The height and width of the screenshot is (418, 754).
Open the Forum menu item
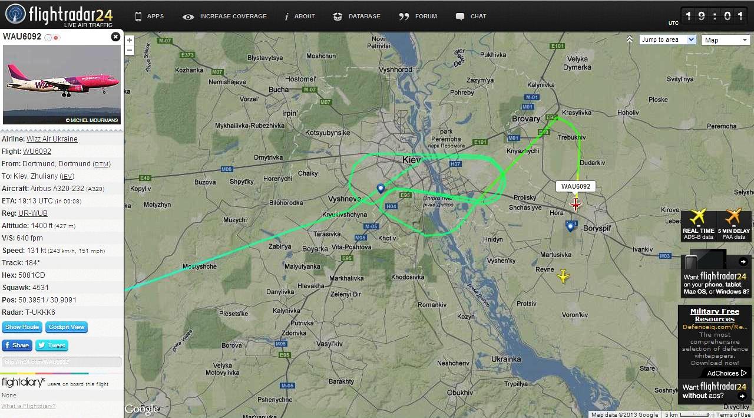point(418,17)
